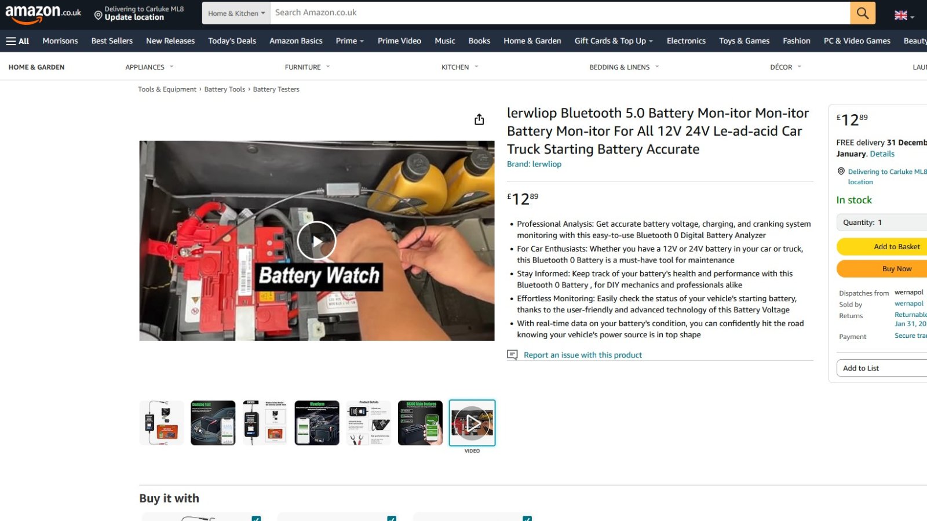Expand the KITCHEN submenu

(460, 67)
